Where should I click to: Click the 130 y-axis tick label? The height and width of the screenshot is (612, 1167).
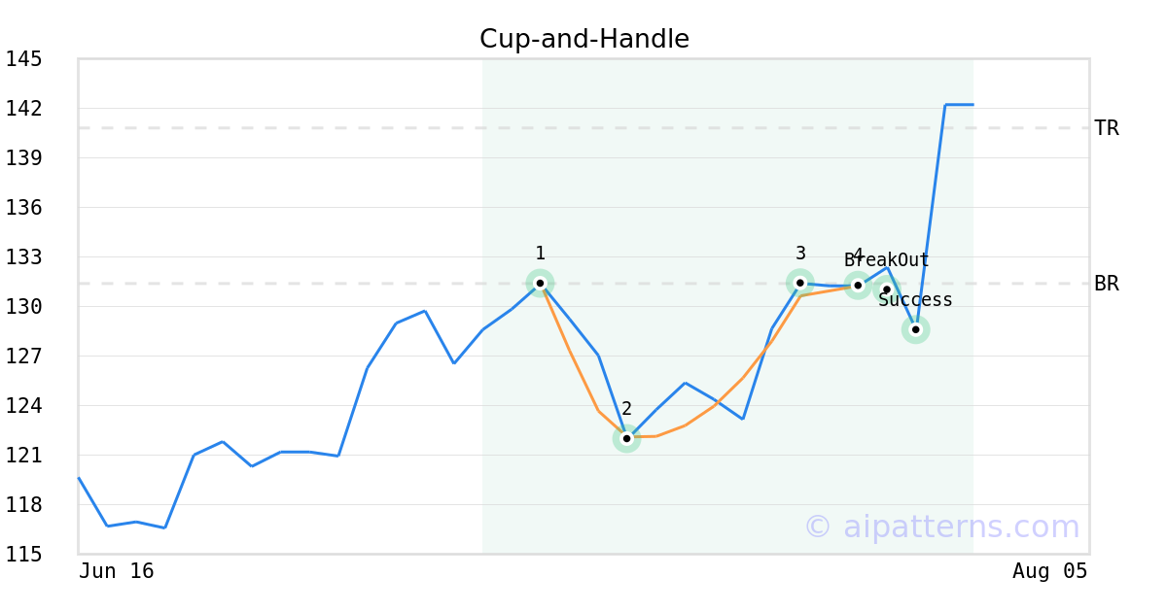23,307
